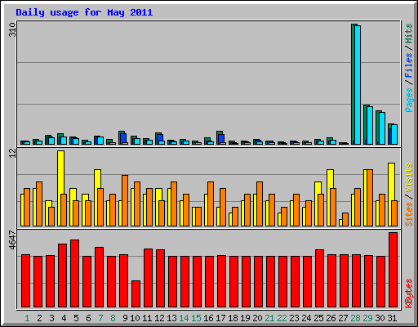Viewport: 418px width, 327px height.
Task: Select the red KBytes bar for day 5
Action: [x=75, y=274]
